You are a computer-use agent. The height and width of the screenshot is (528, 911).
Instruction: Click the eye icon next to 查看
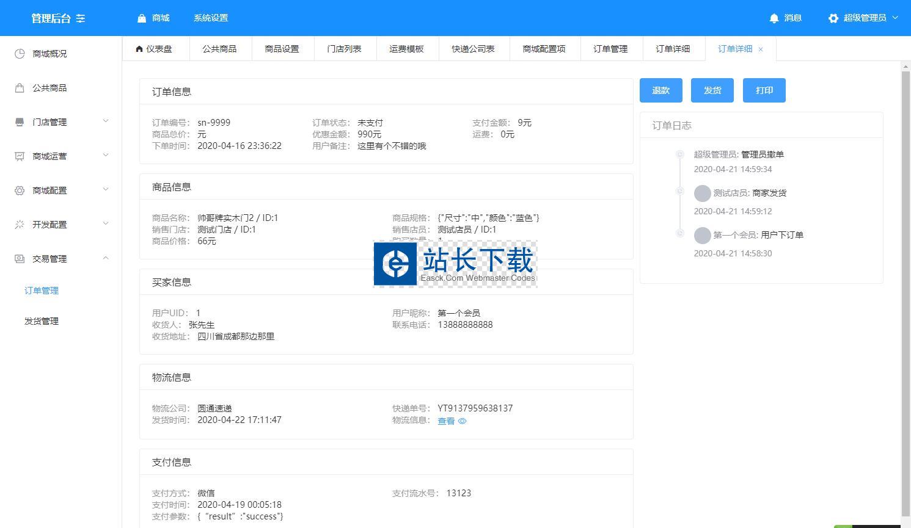463,421
